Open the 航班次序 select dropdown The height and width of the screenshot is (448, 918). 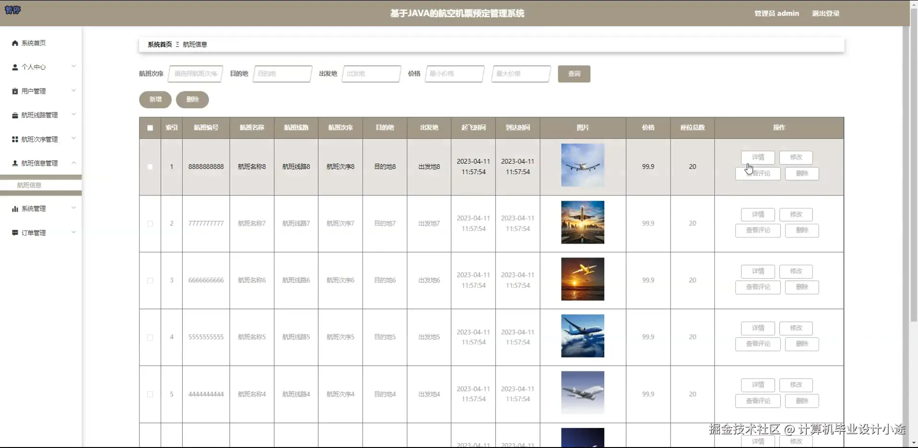point(196,74)
